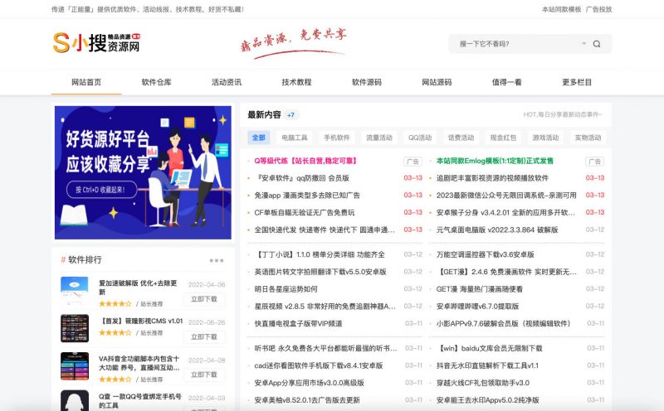664x411 pixels.
Task: Switch to the 电脑工具 category tab
Action: (x=295, y=138)
